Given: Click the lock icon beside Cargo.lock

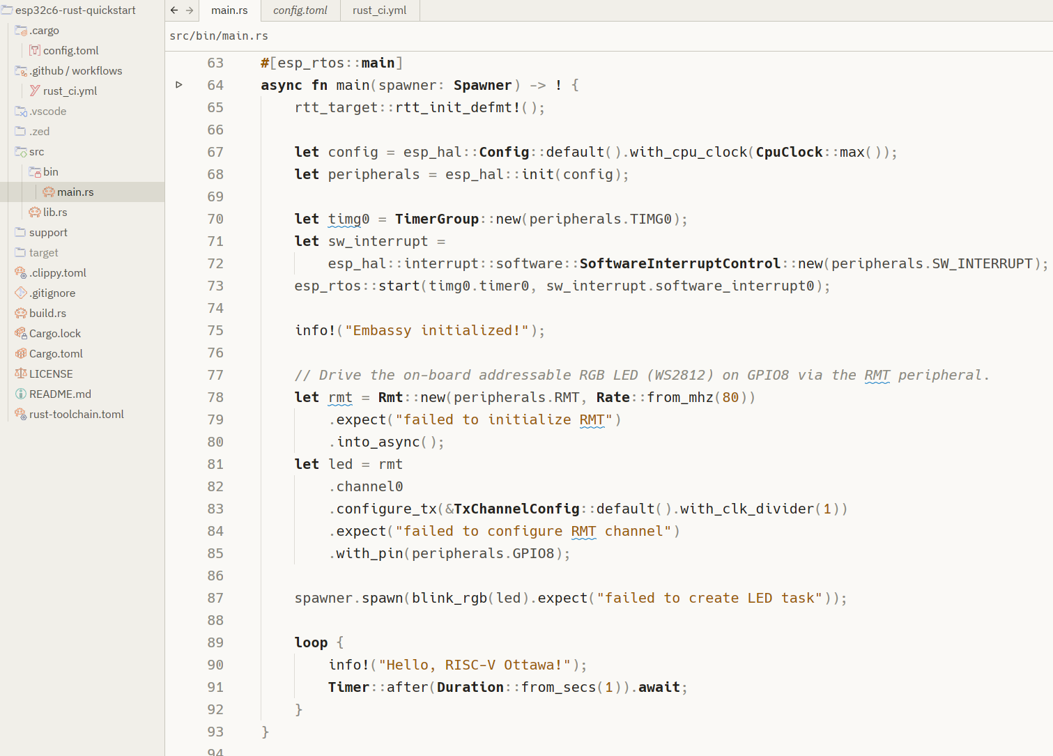Looking at the screenshot, I should (x=21, y=333).
